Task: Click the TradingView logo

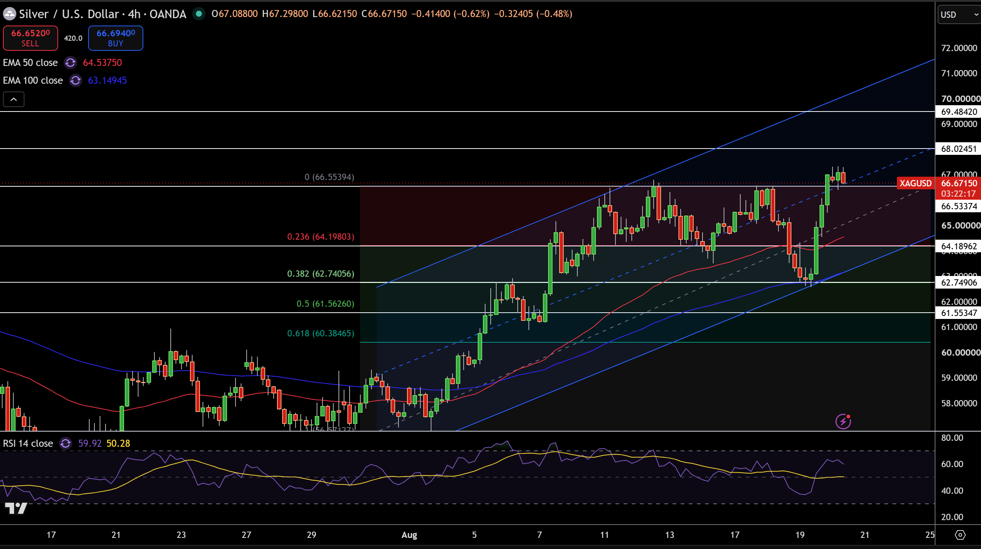Action: [16, 508]
